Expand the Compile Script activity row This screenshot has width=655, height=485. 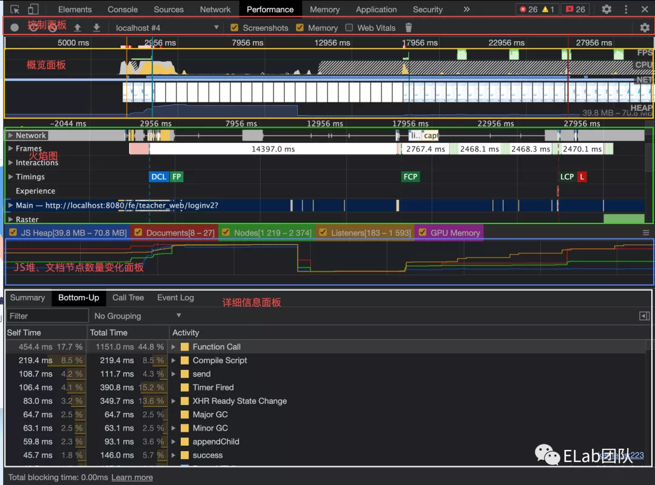173,360
